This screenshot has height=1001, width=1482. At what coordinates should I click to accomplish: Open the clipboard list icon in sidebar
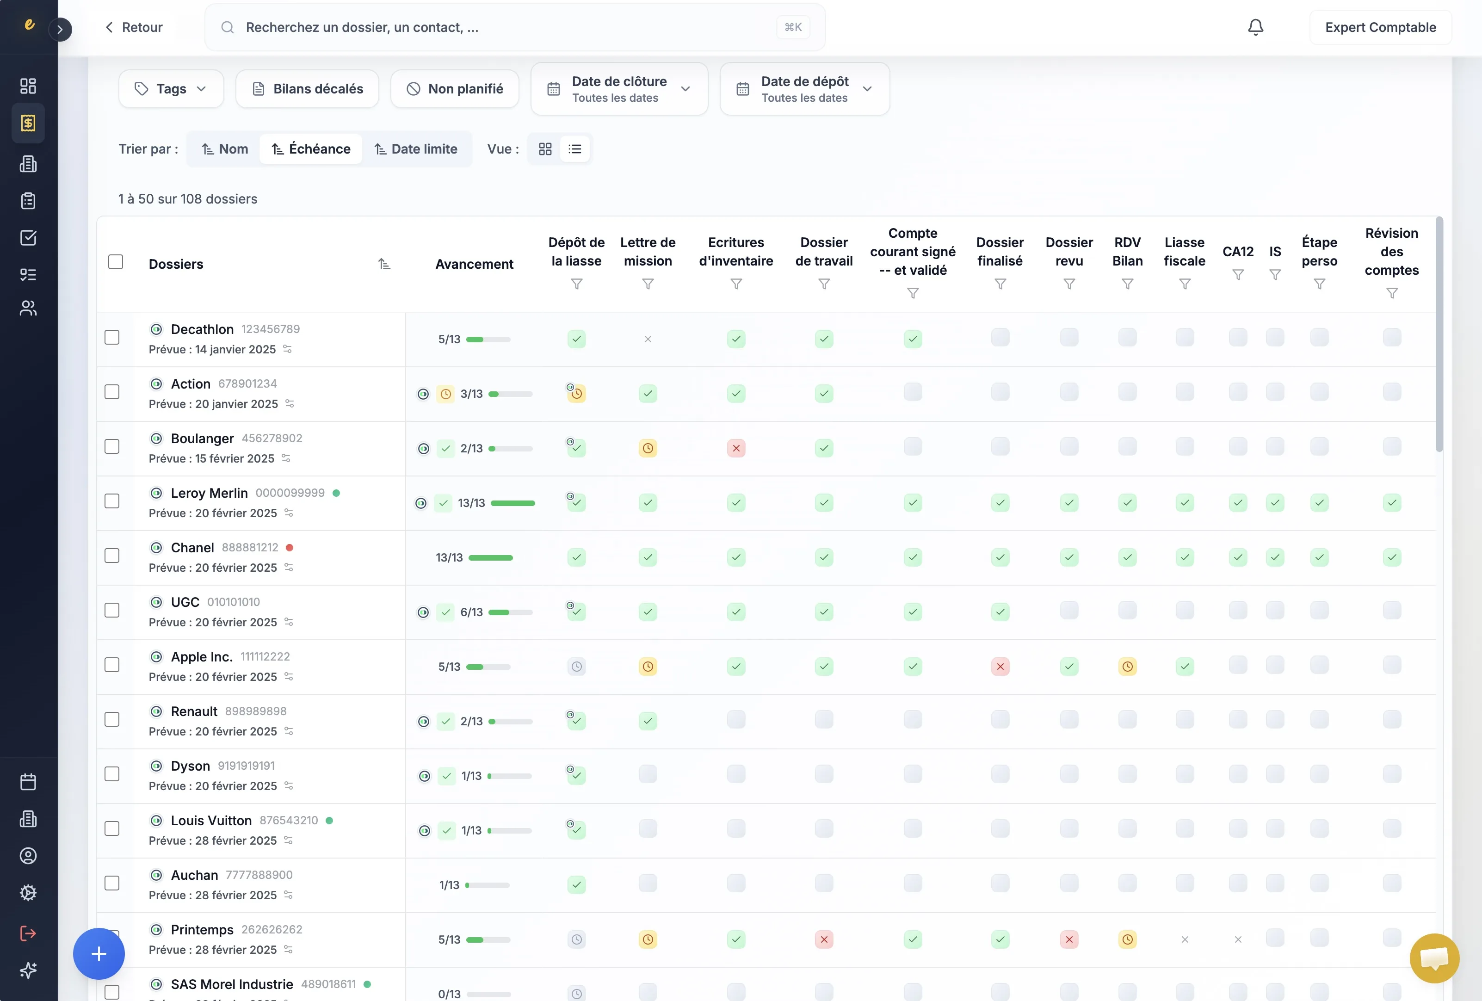pos(28,201)
